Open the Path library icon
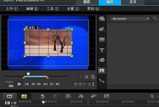Viewport: 159px width, 107px height. click(102, 81)
